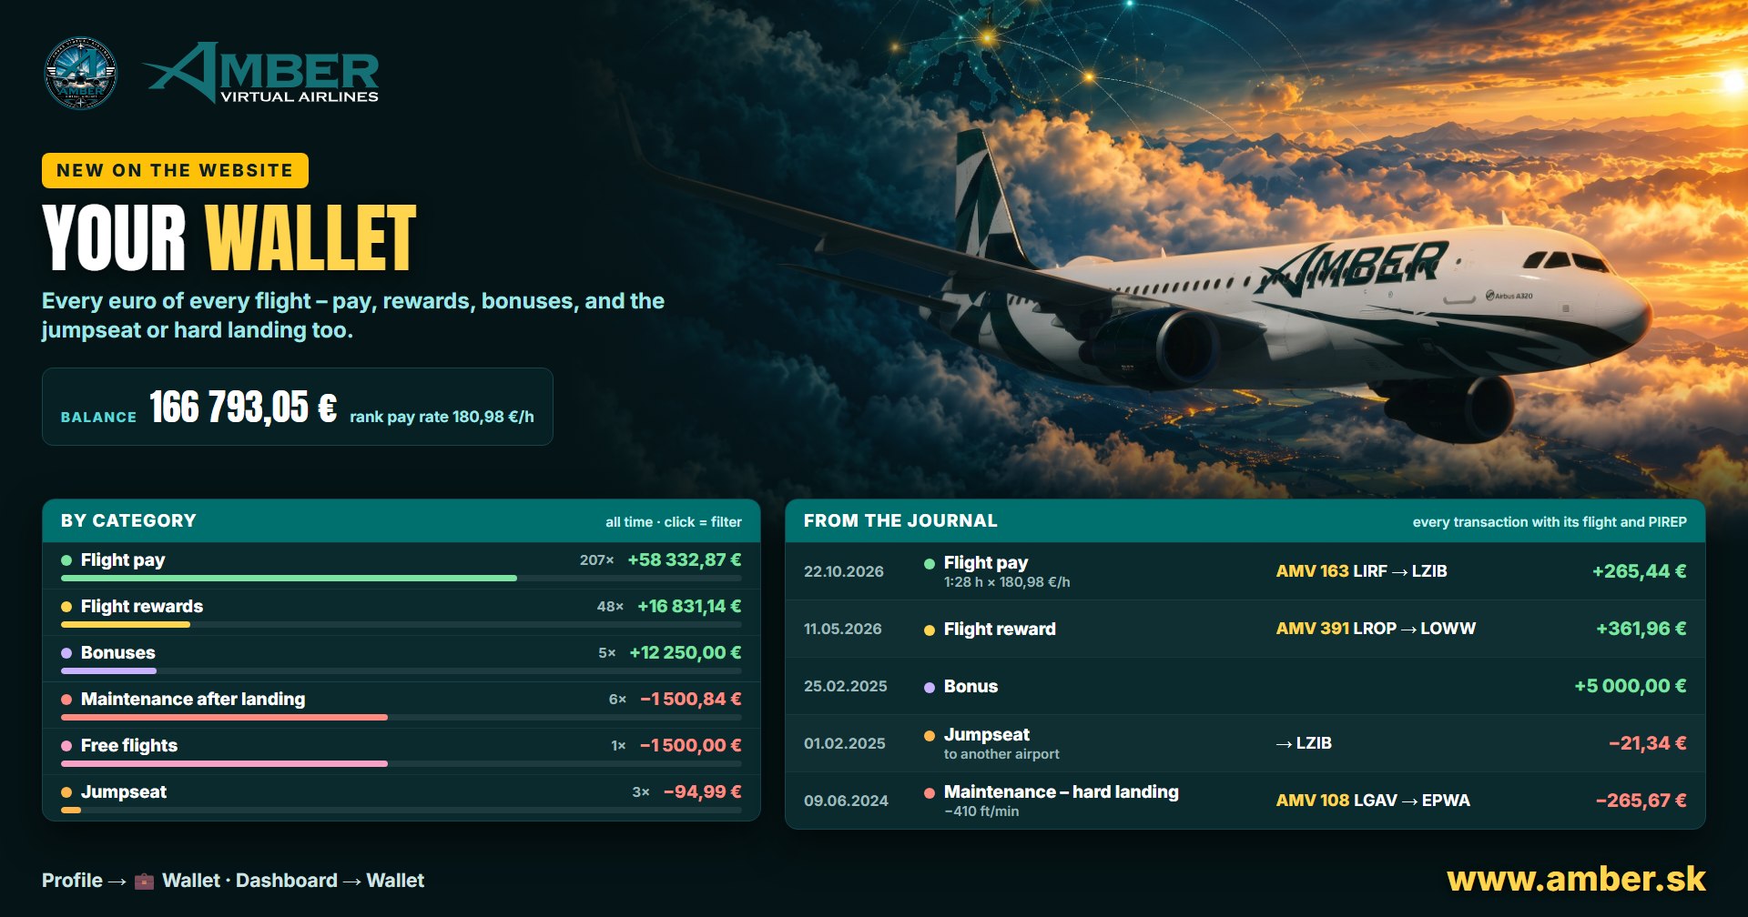
Task: Click the +58 332,87 € Flight pay total
Action: (x=685, y=560)
